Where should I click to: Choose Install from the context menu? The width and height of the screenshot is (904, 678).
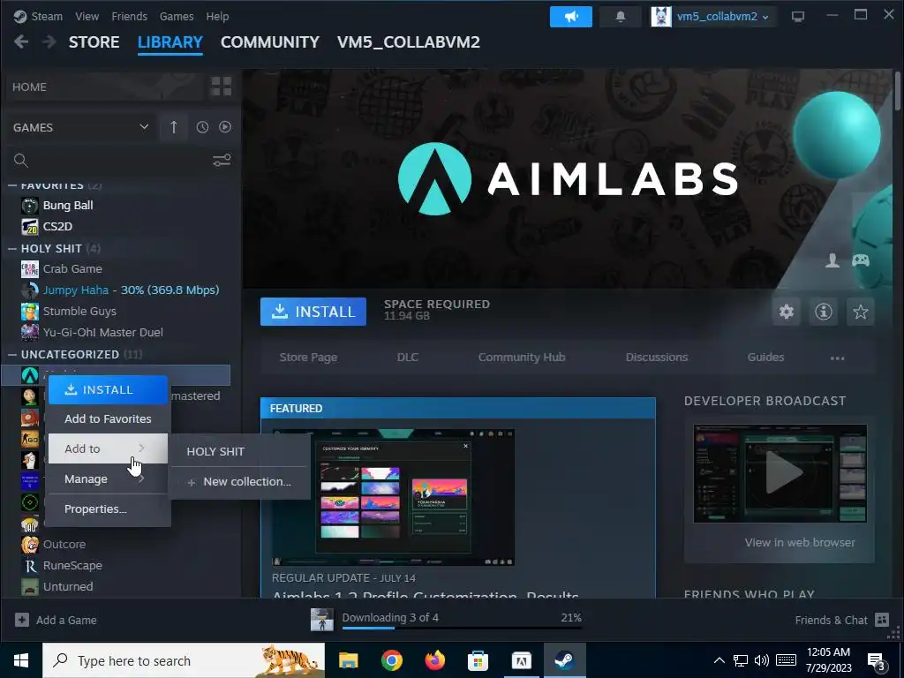pos(108,389)
